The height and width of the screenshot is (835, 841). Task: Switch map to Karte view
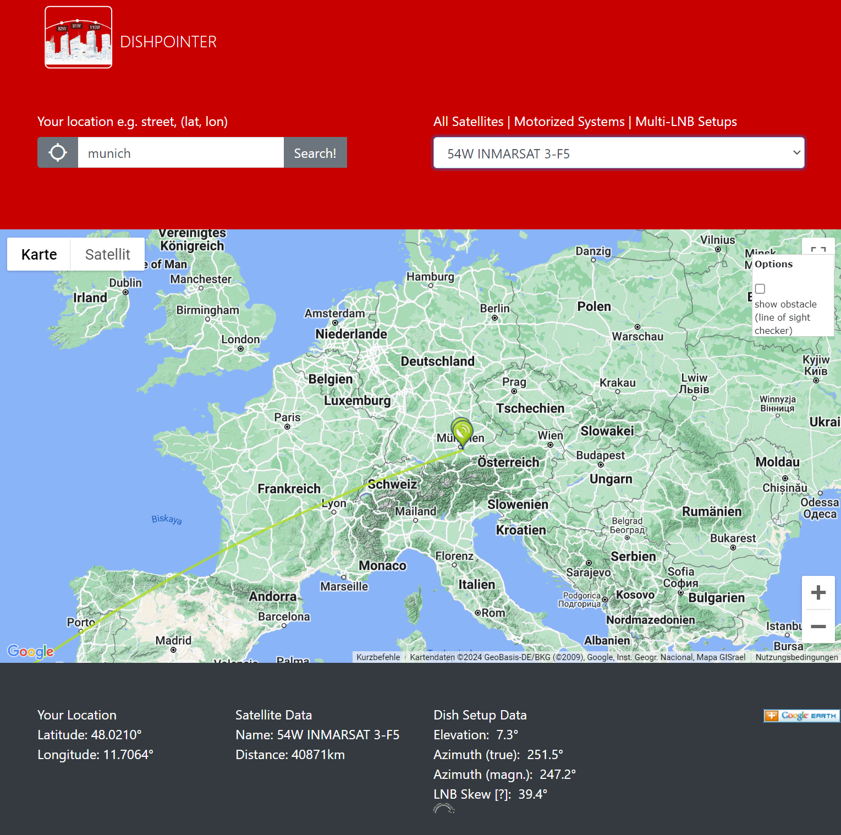coord(39,254)
